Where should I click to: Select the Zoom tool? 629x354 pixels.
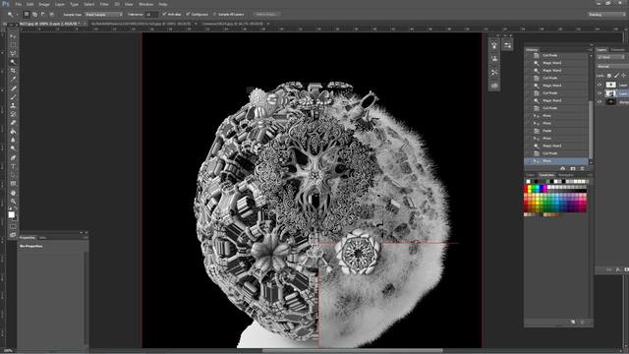13,201
